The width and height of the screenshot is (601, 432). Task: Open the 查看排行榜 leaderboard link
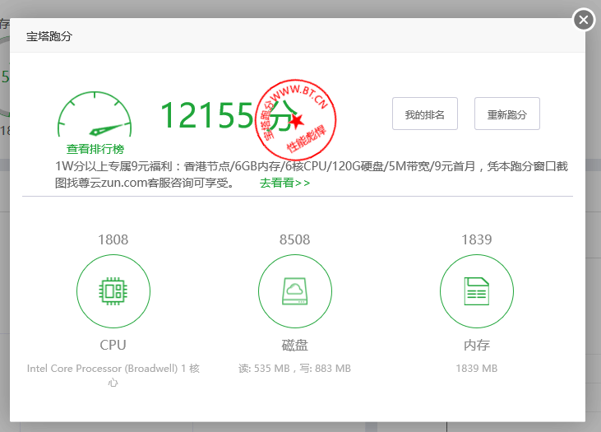click(95, 149)
